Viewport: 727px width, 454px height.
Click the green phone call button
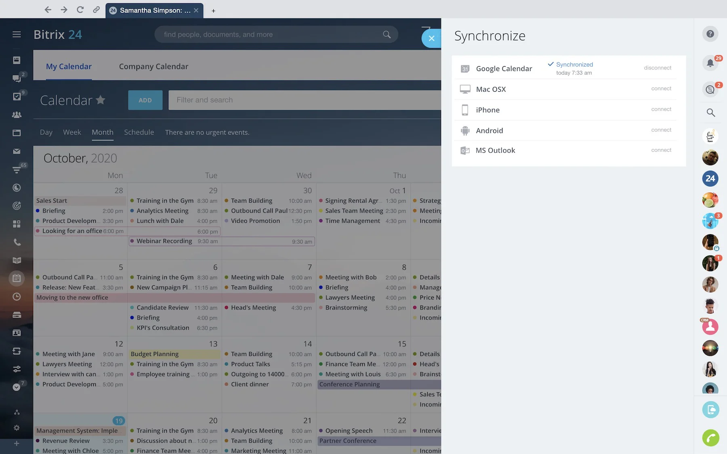pyautogui.click(x=710, y=438)
